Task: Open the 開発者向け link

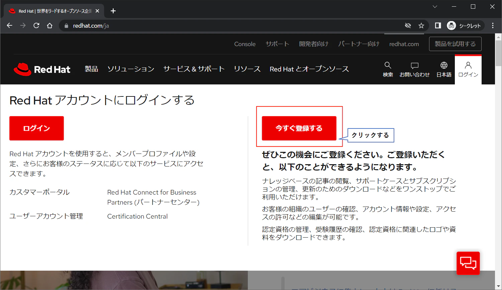Action: click(314, 44)
